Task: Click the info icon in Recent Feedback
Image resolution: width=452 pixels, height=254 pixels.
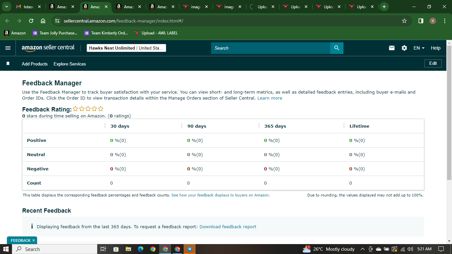Action: [32, 227]
